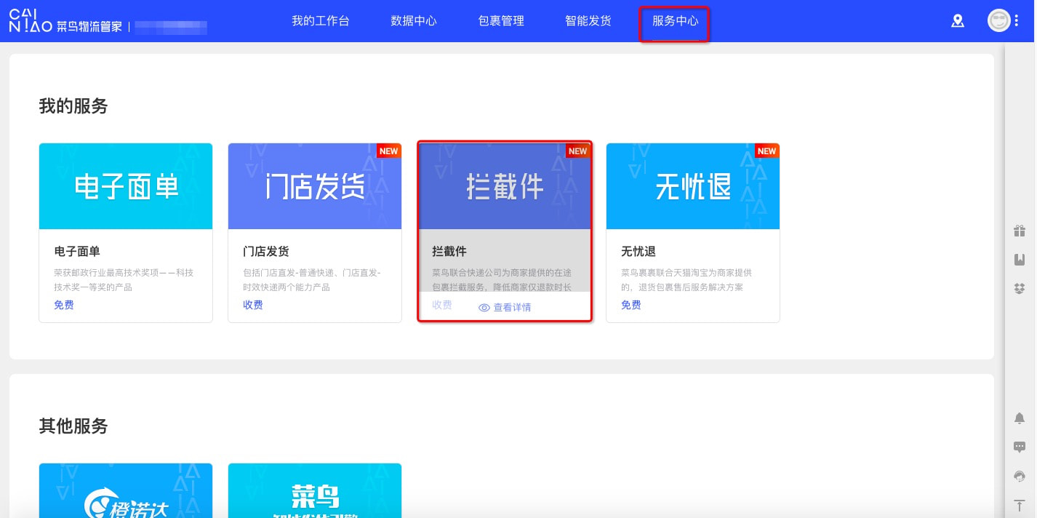Click NEW badge on 门店发货 card
1037x518 pixels.
point(389,151)
